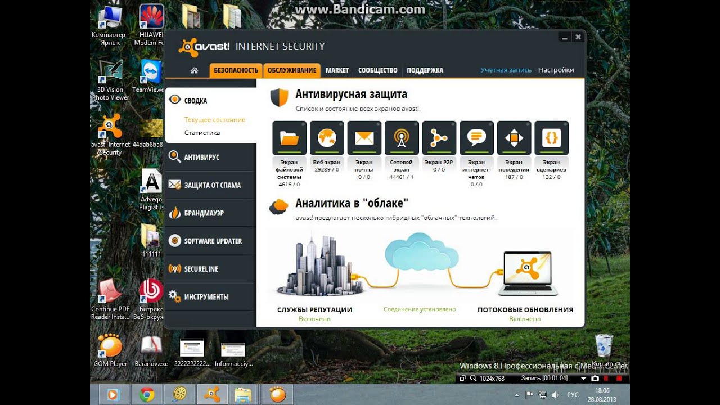Open Advego Plagiatus desktop icon
The image size is (720, 405).
coord(151,190)
